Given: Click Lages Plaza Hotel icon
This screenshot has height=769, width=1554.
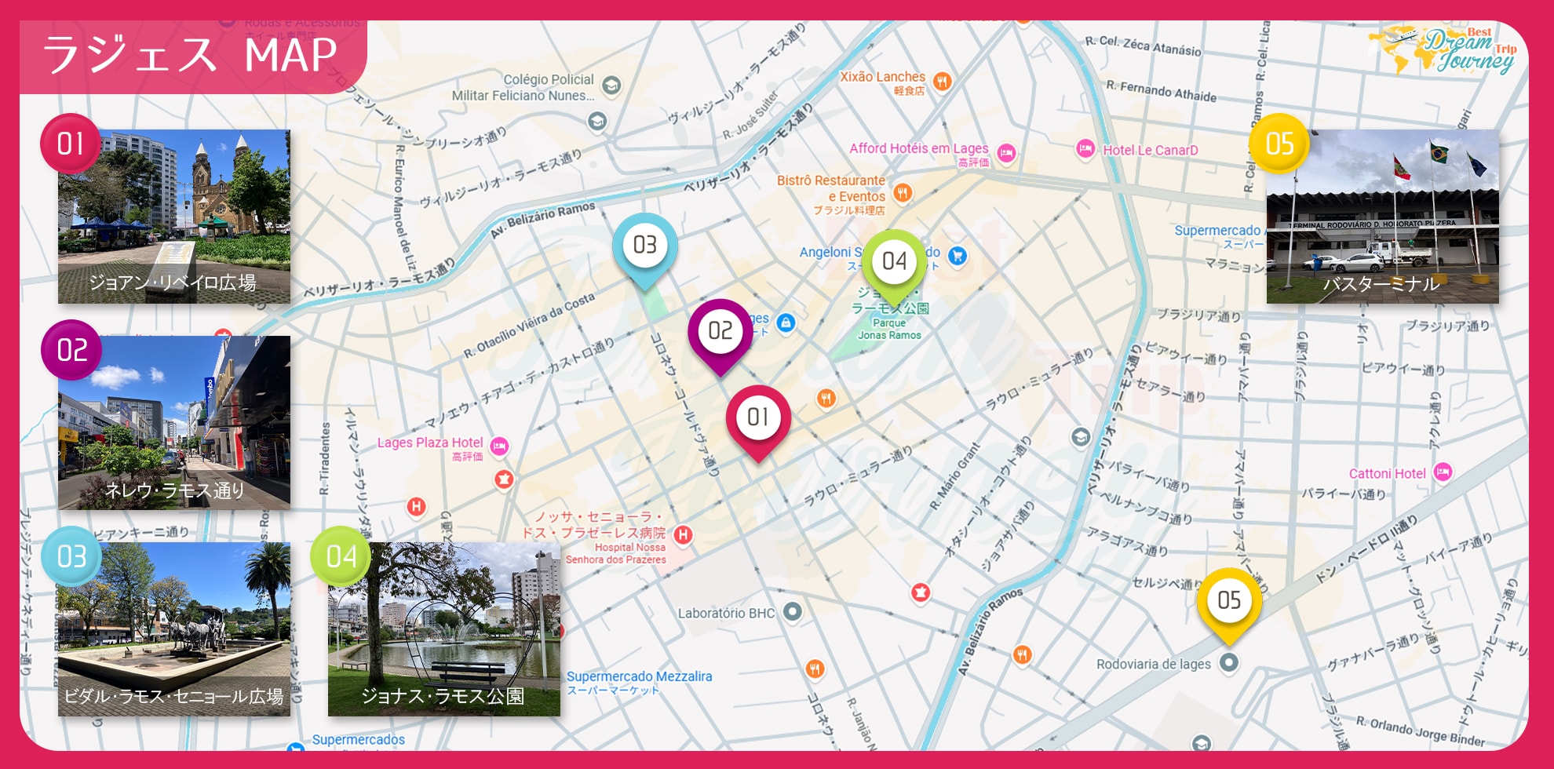Looking at the screenshot, I should [x=499, y=446].
